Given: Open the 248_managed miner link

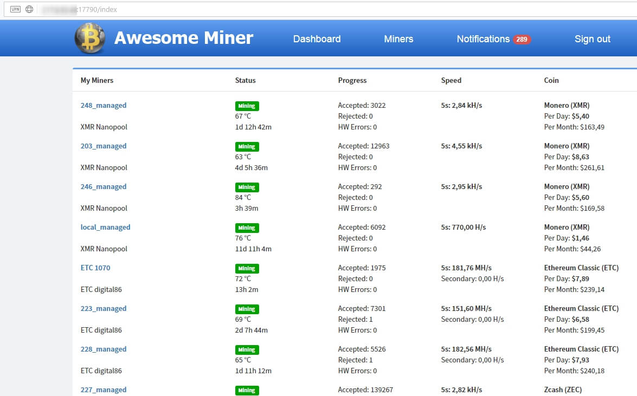Looking at the screenshot, I should (103, 105).
